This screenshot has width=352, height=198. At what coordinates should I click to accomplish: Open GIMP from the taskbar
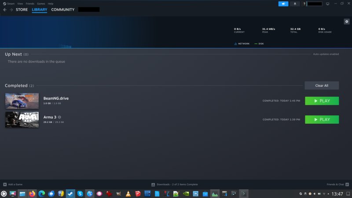tap(118, 194)
